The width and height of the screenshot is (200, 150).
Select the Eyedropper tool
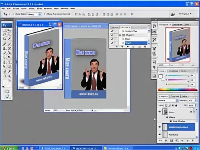(x=9, y=72)
